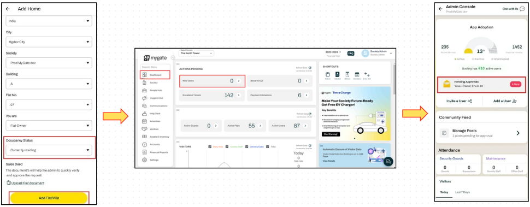Switch to the Last 7 Days tab

pyautogui.click(x=462, y=192)
